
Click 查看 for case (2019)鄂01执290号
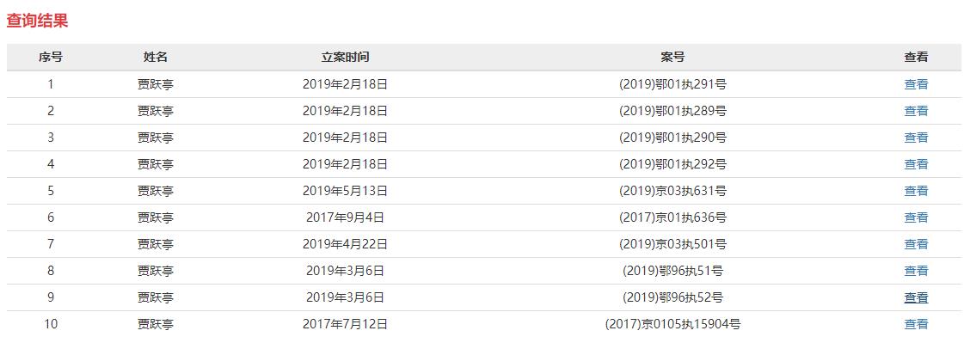pyautogui.click(x=916, y=138)
